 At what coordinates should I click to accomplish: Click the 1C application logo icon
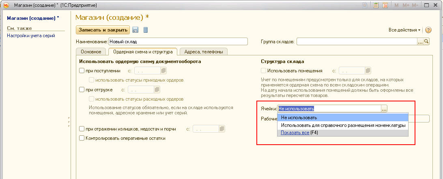point(6,5)
